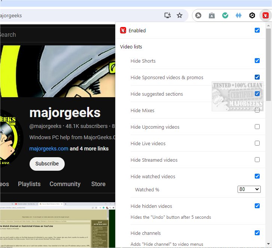Click the majorgeeks channel name heading

click(x=65, y=113)
